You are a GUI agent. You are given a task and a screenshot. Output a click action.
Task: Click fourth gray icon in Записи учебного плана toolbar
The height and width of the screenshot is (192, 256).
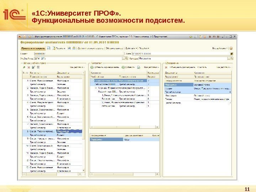[x=38, y=67]
